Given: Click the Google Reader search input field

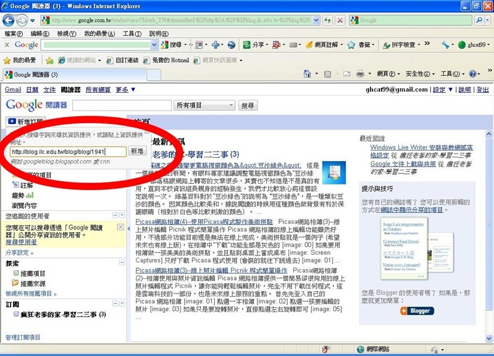Looking at the screenshot, I should tap(122, 106).
